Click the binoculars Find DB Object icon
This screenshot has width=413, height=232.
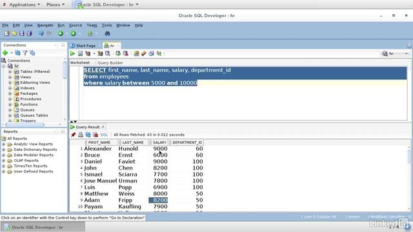pyautogui.click(x=107, y=34)
